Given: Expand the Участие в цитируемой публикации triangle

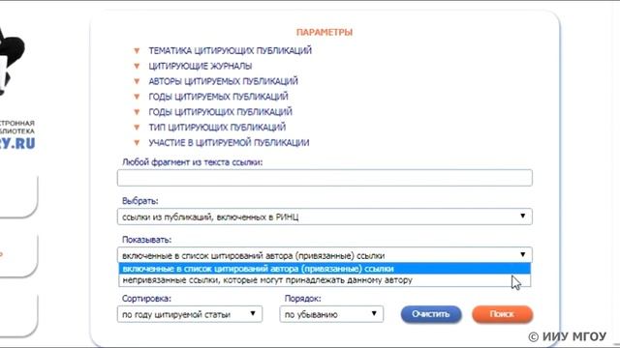Looking at the screenshot, I should pyautogui.click(x=137, y=143).
